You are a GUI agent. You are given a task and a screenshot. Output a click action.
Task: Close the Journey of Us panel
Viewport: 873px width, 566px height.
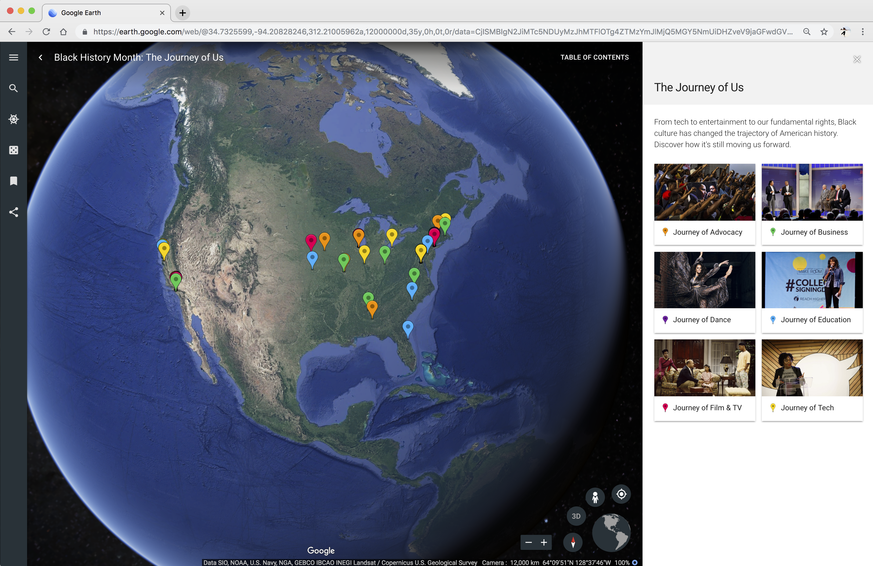(857, 59)
